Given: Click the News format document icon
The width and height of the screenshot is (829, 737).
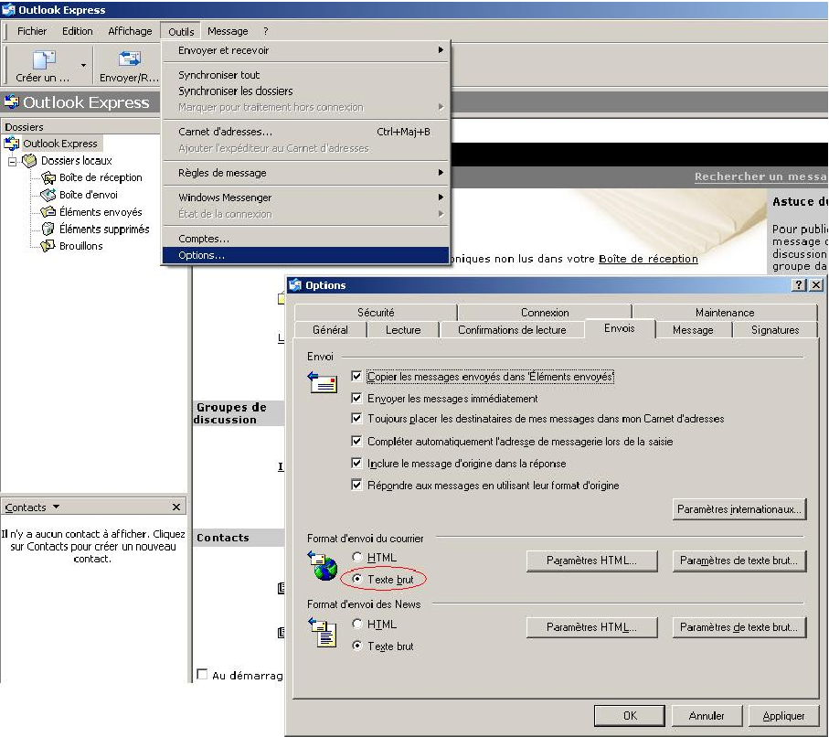Looking at the screenshot, I should click(x=322, y=632).
